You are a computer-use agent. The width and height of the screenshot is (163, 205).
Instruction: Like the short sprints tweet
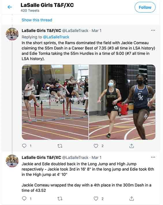[96, 146]
